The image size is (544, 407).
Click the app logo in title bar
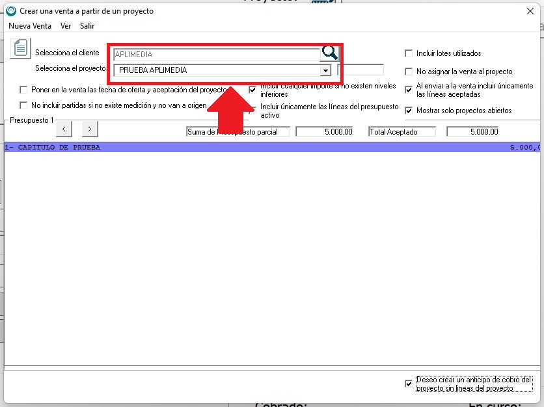pos(10,11)
